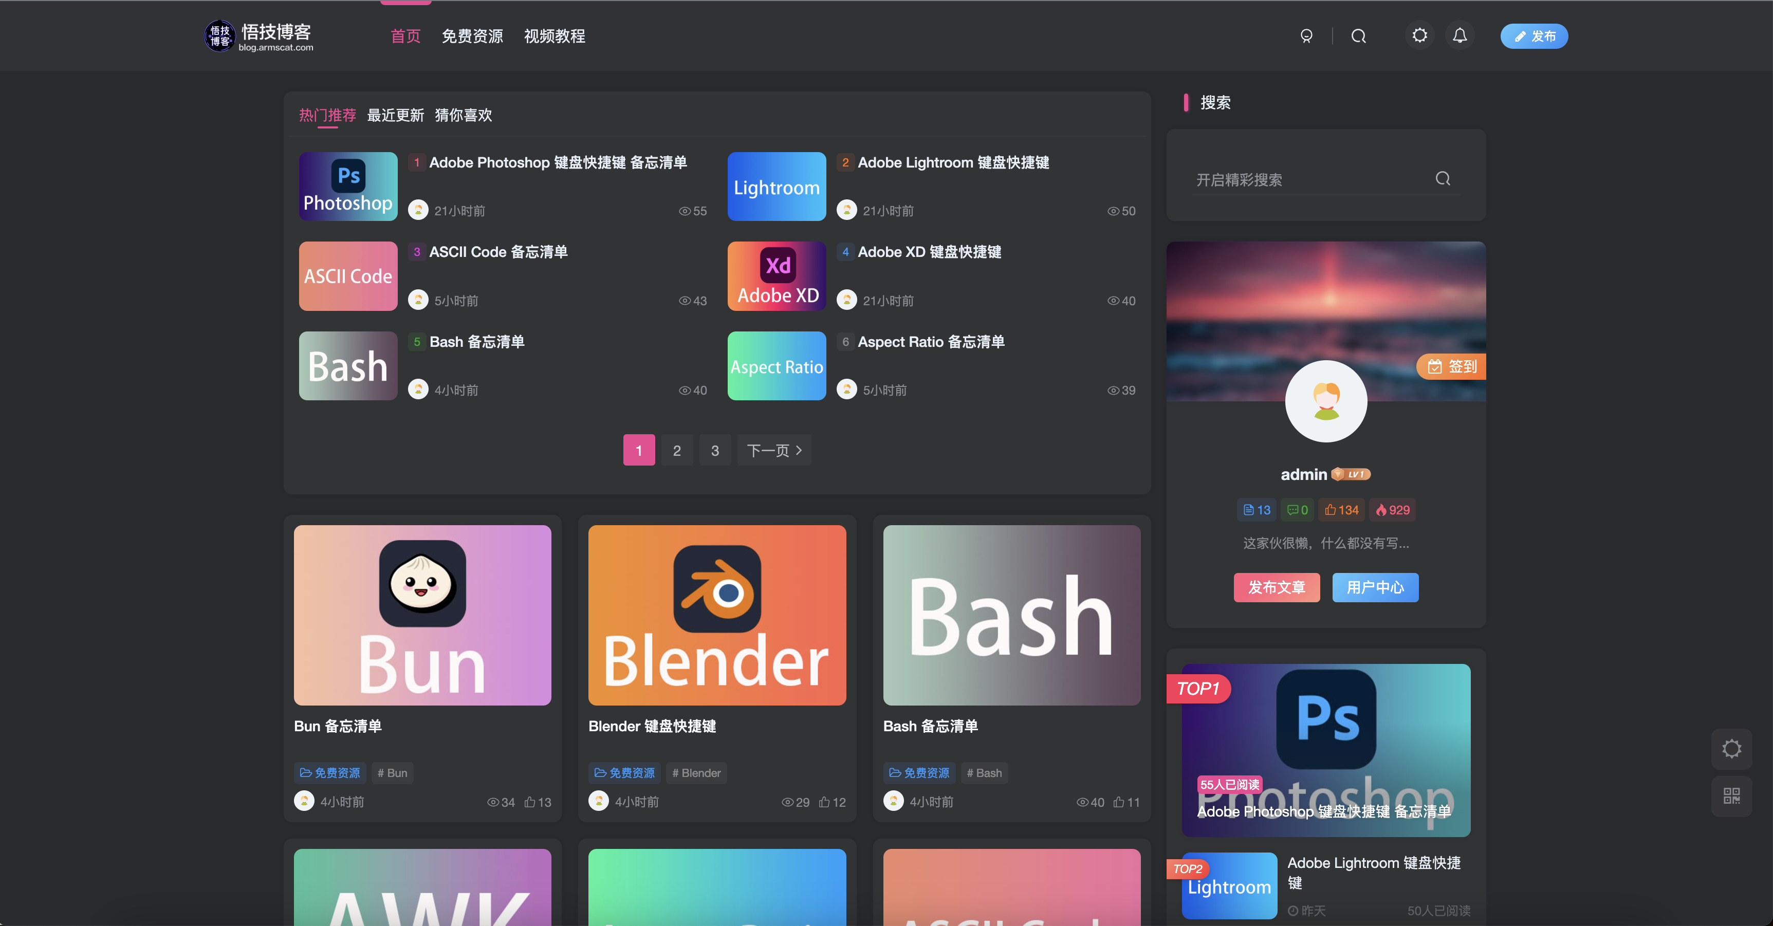
Task: Open the TOP2 Lightroom sidebar thumbnail
Action: tap(1229, 886)
